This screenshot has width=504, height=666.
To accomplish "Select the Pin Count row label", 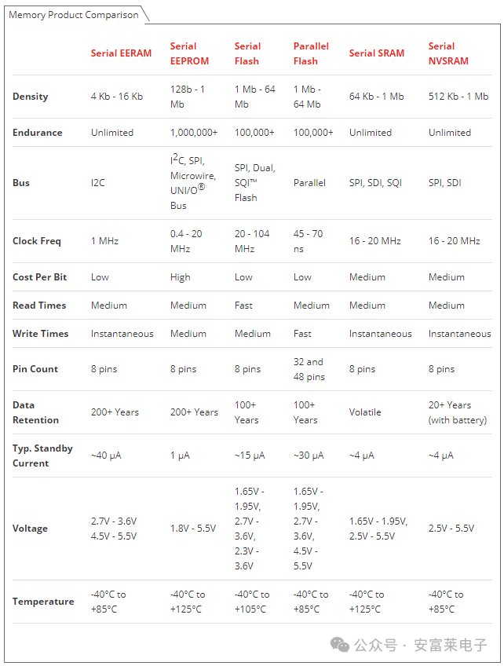I will click(x=35, y=369).
